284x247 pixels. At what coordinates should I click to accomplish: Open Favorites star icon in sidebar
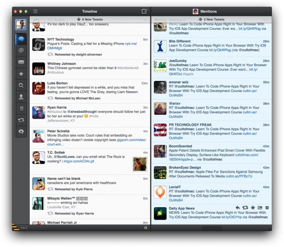(21, 73)
